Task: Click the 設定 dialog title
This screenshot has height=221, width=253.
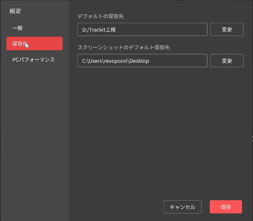Action: click(15, 11)
